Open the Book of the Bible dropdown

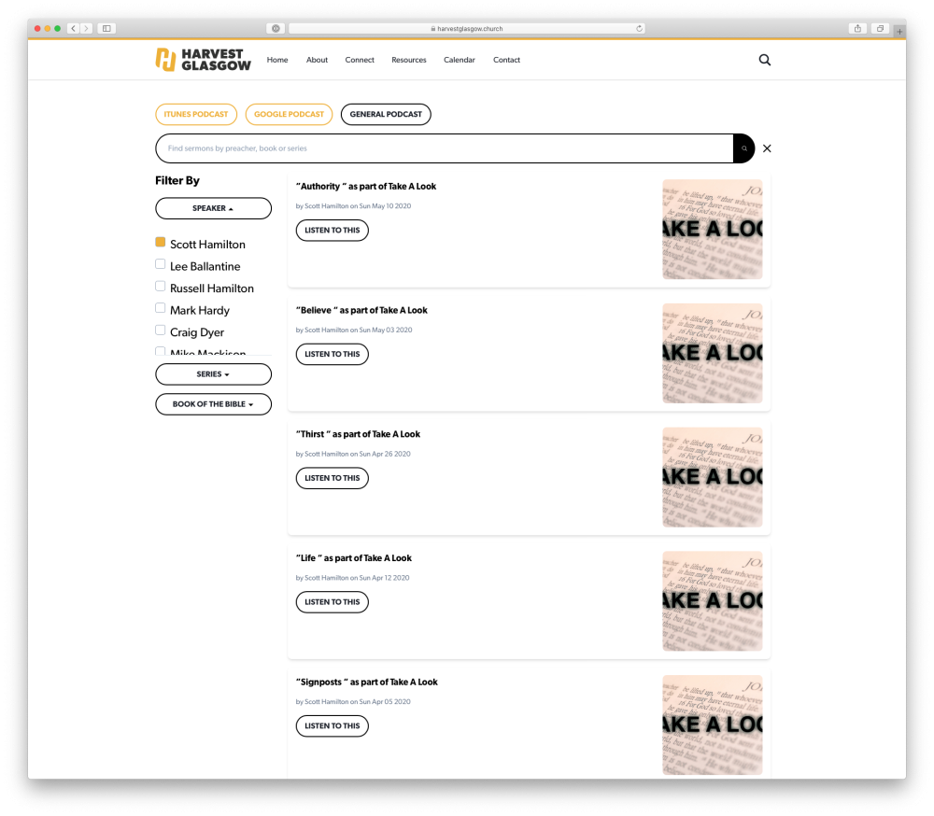pos(213,403)
